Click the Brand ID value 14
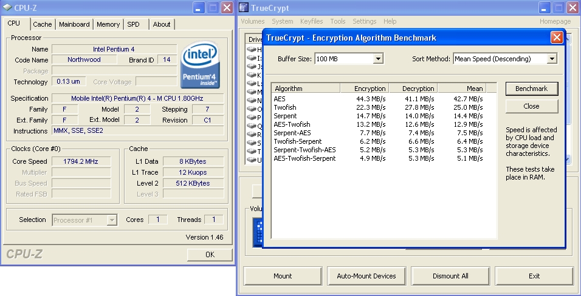 [167, 59]
